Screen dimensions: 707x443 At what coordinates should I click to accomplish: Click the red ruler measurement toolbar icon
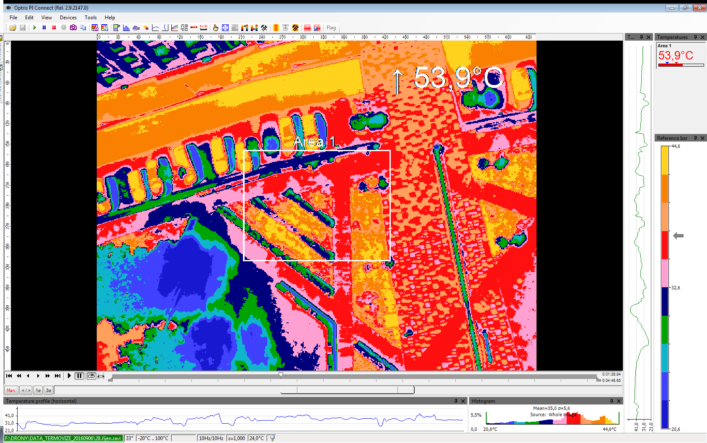tap(204, 28)
